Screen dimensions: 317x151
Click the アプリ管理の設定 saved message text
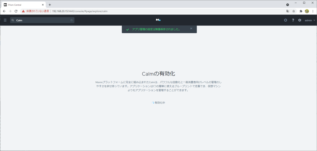pos(156,29)
